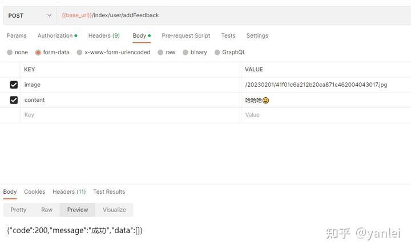
Task: Select the Preview response view
Action: 78,210
